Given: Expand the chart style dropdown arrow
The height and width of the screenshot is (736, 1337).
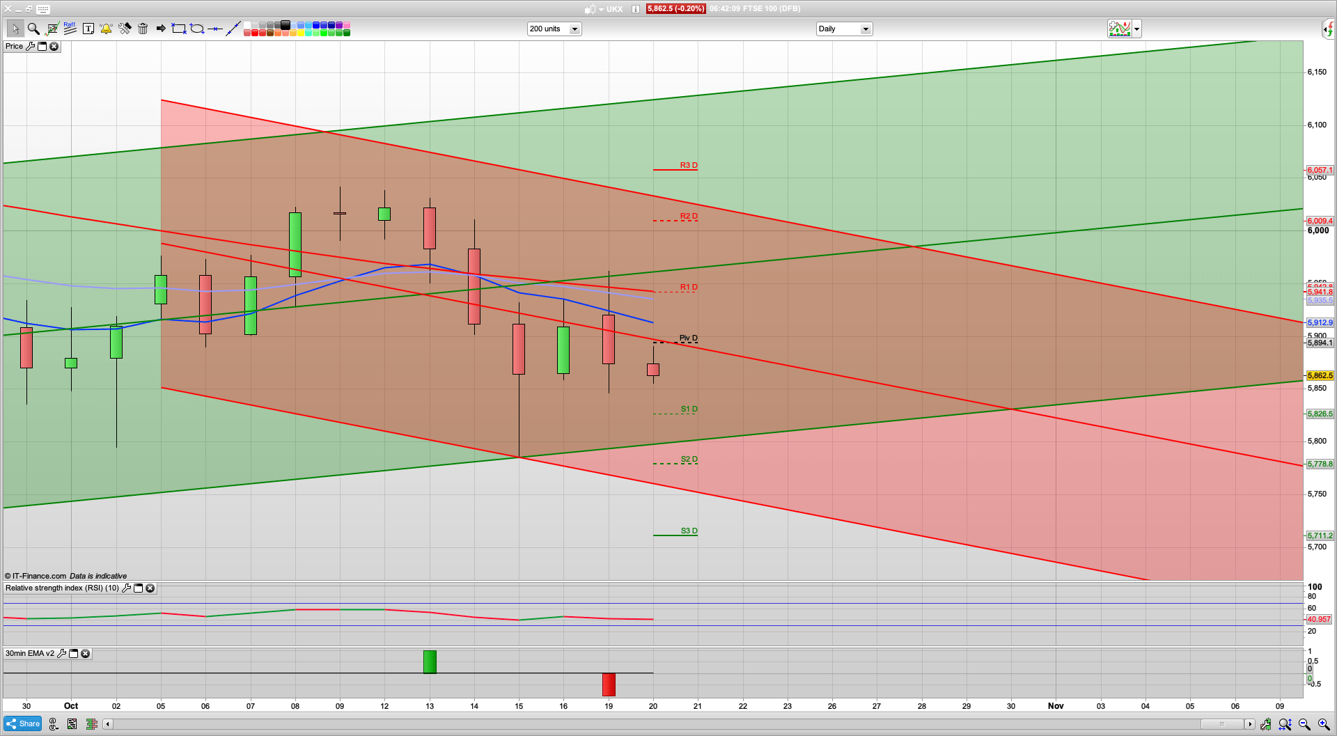Looking at the screenshot, I should tap(1136, 29).
